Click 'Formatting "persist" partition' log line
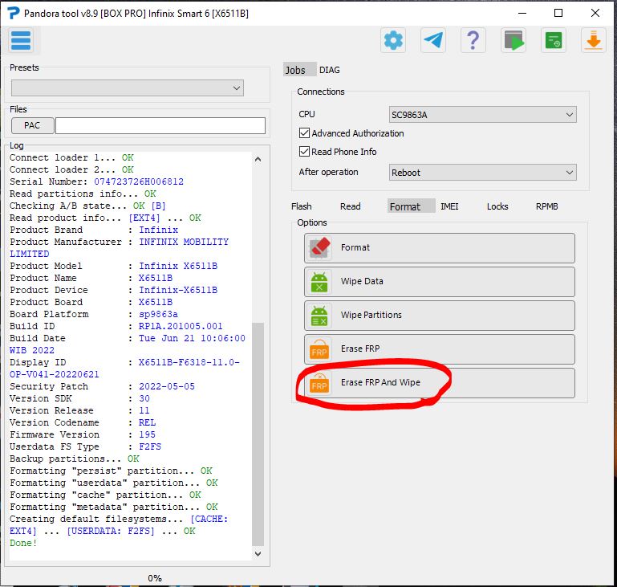The width and height of the screenshot is (617, 587). [111, 471]
